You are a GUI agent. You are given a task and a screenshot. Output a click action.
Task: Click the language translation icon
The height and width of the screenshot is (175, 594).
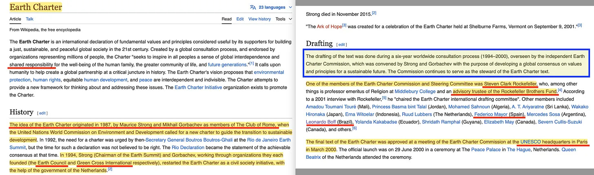[253, 7]
